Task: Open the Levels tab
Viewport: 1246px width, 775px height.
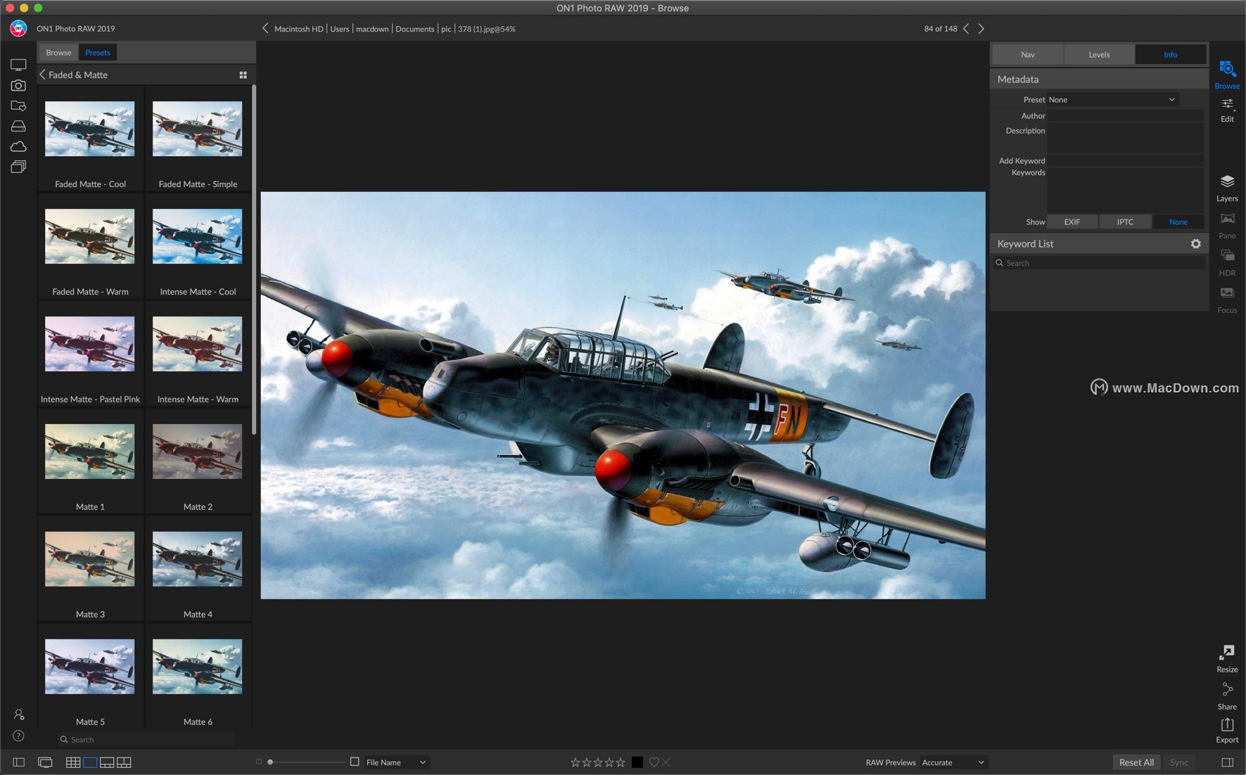Action: coord(1099,54)
